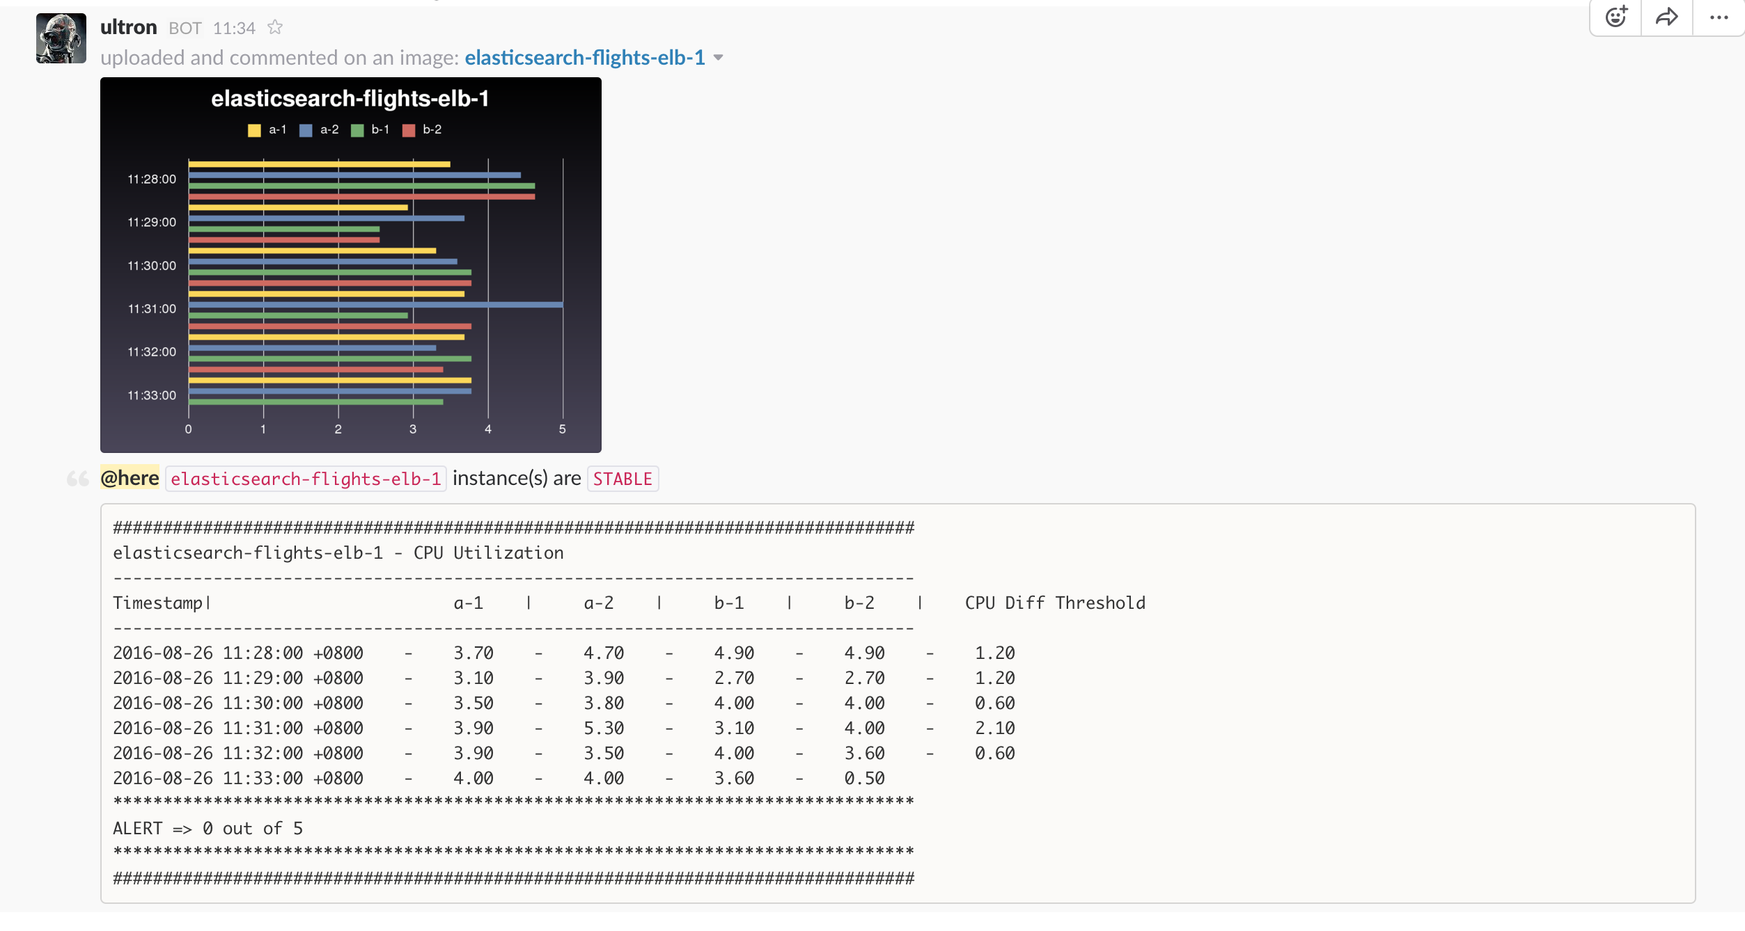Click the yellow a-1 legend swatch

254,130
